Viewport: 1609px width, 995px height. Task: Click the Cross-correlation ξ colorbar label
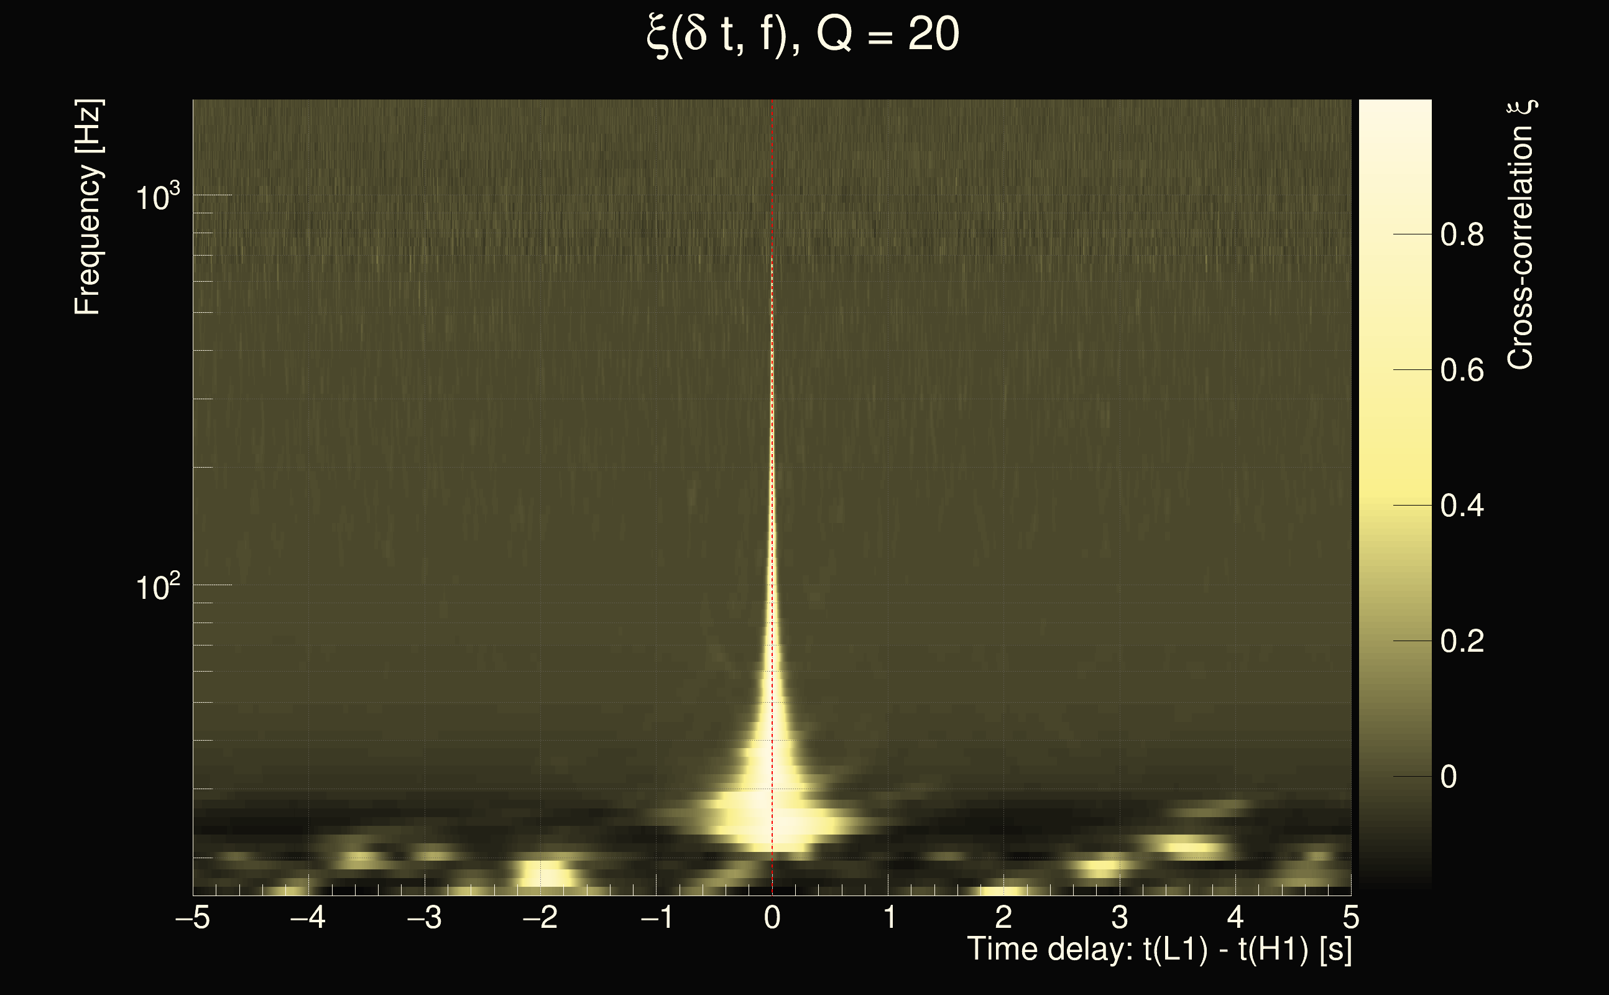coord(1521,235)
